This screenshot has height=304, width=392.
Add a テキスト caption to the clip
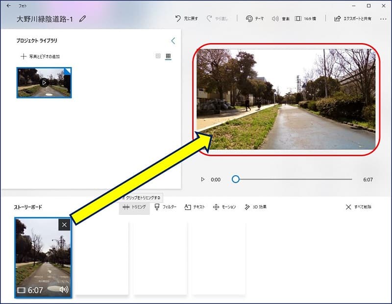pos(195,207)
